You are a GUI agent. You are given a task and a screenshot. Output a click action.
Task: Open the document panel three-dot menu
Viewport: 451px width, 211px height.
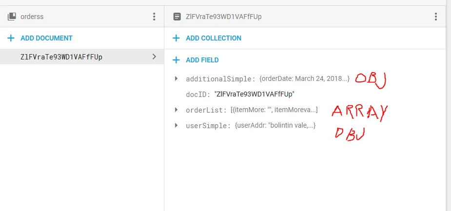click(x=436, y=17)
